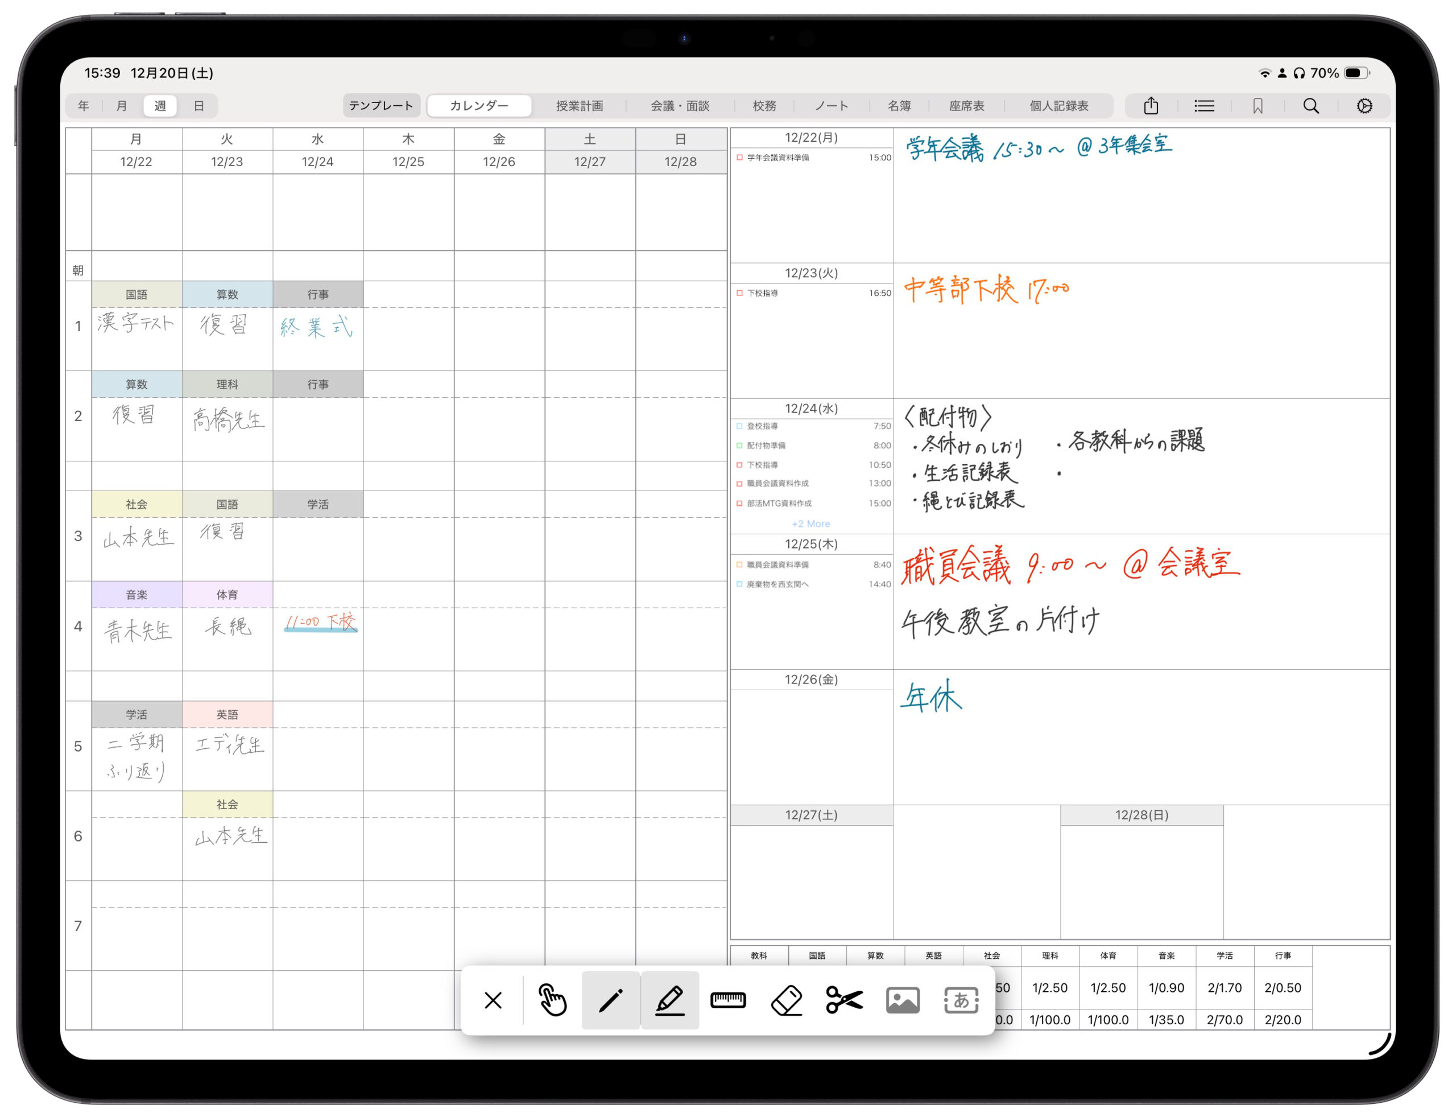1456x1117 pixels.
Task: Select the text input box tool
Action: tap(961, 1000)
